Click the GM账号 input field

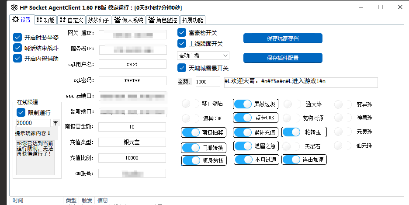[132, 174]
